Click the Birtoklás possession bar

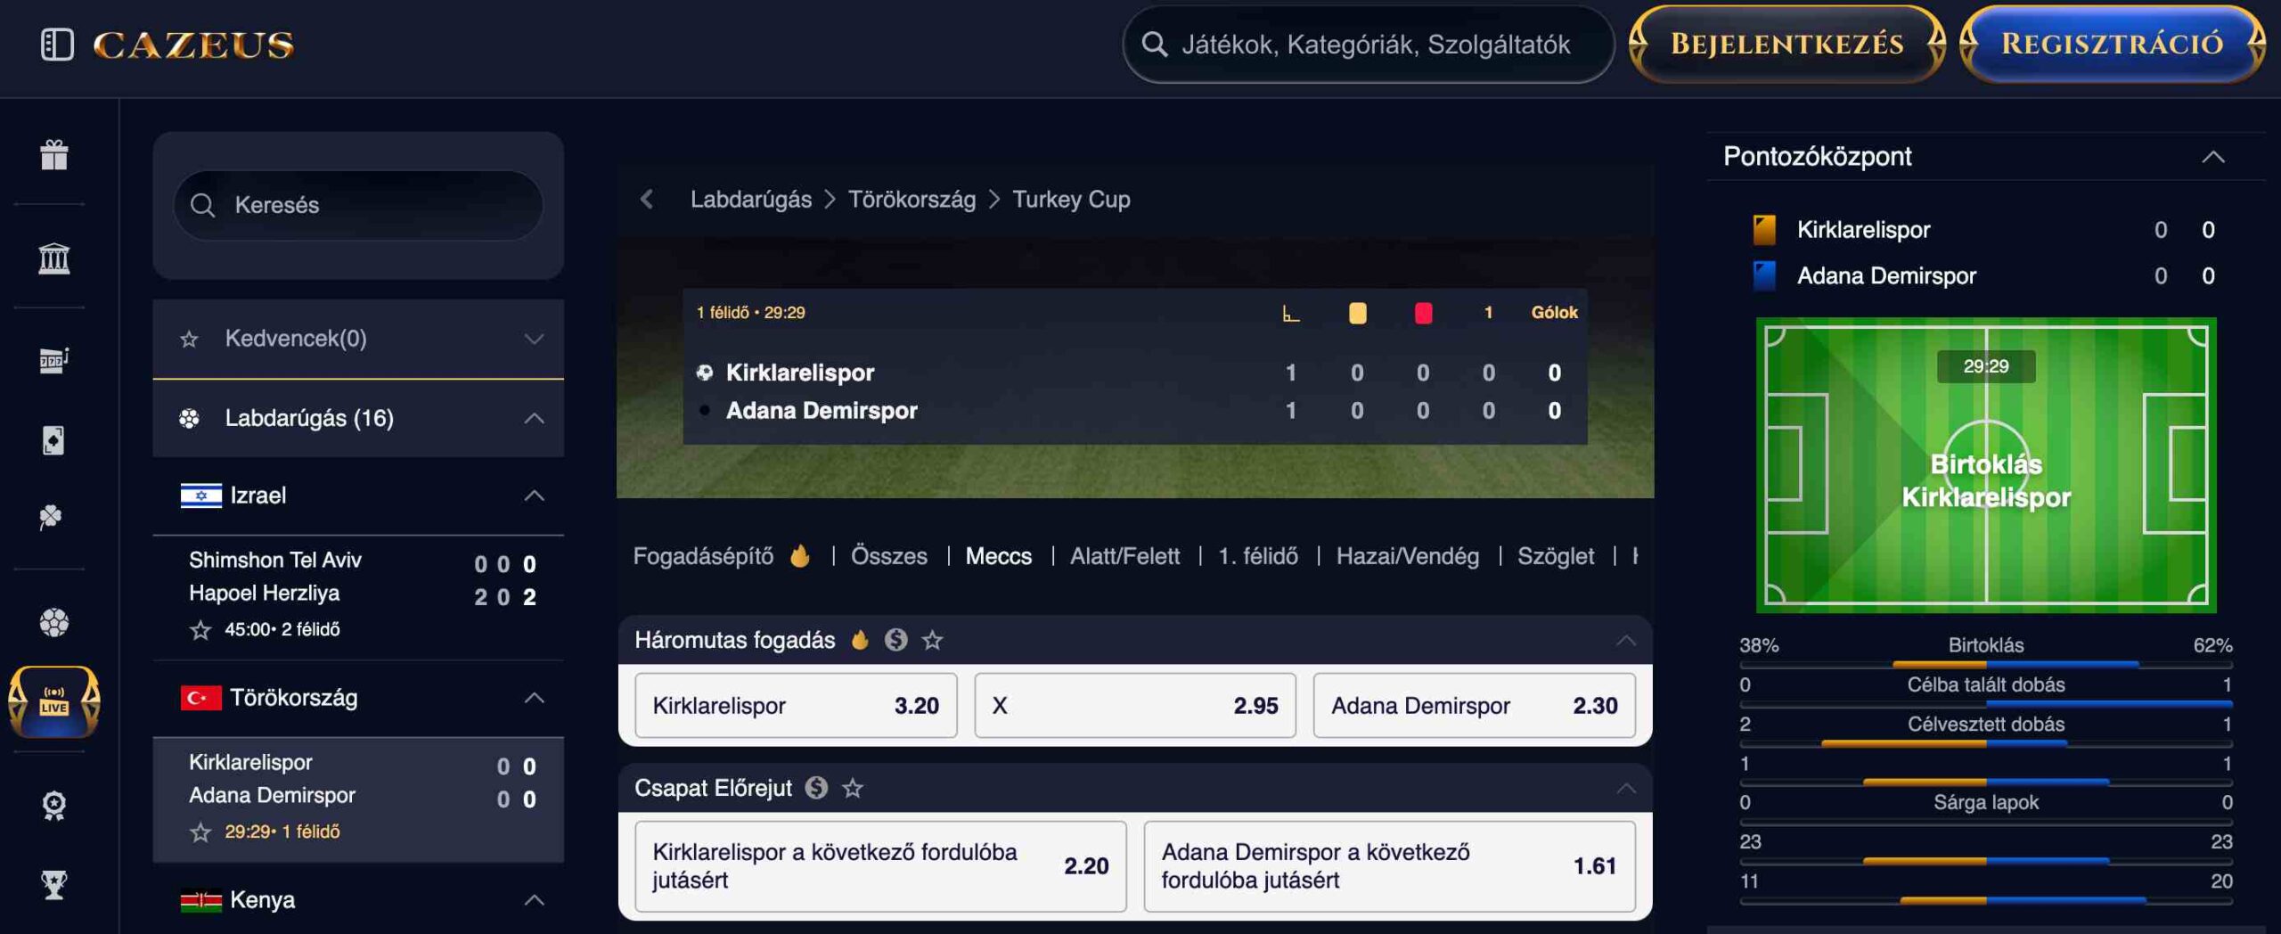(1985, 664)
